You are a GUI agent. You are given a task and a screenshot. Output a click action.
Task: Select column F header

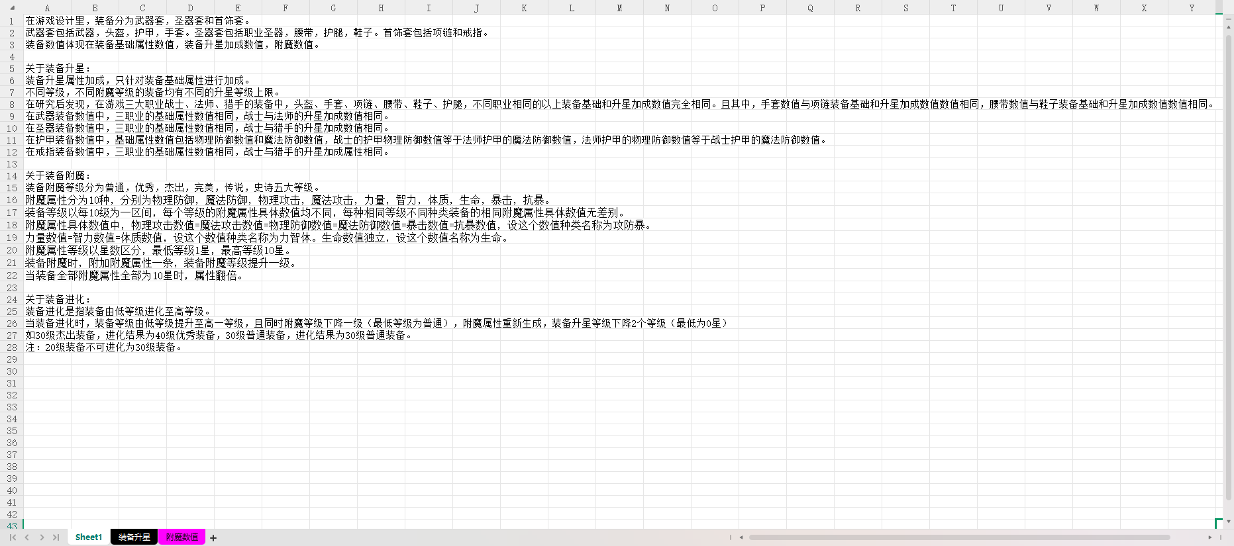point(285,8)
